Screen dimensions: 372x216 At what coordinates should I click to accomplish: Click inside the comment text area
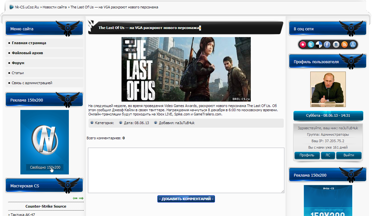[x=186, y=170]
